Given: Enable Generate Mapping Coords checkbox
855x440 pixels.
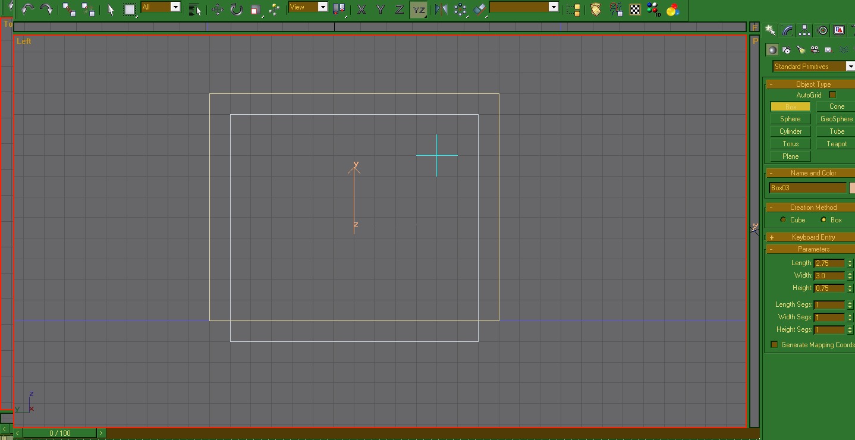Looking at the screenshot, I should (774, 345).
